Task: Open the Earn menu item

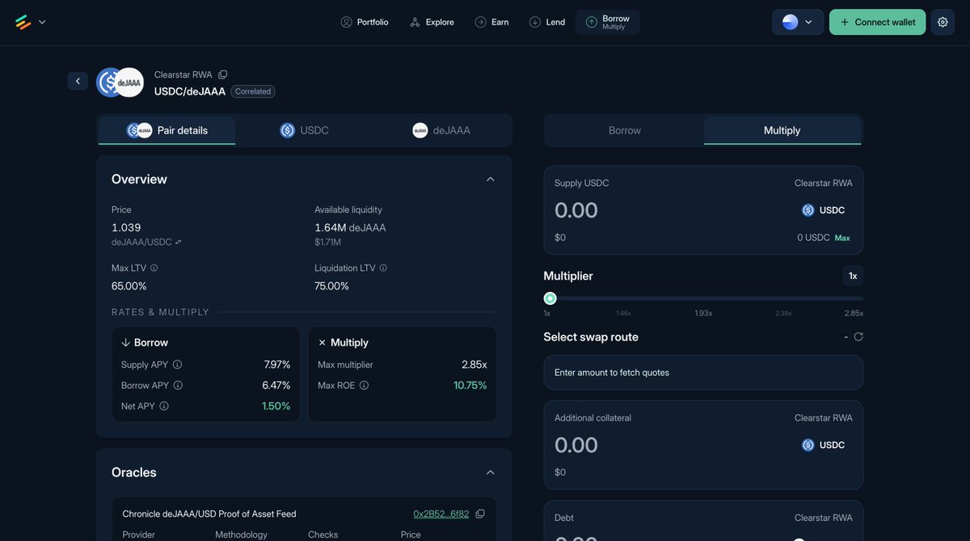Action: (x=491, y=22)
